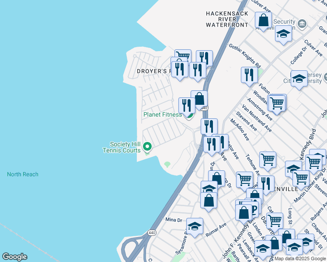
Task: Select the Society Hill Tennis Courts label
Action: (125, 147)
